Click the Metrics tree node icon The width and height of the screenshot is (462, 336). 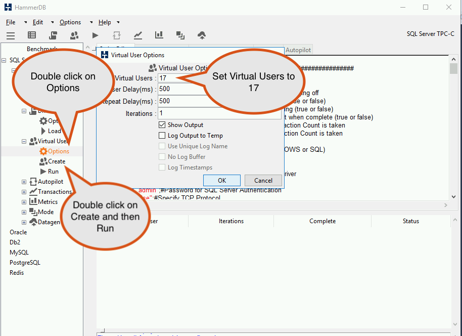33,202
